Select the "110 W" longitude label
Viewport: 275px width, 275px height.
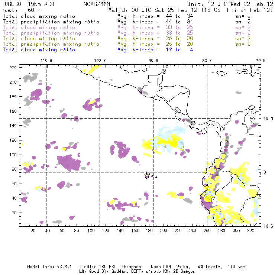[46, 61]
